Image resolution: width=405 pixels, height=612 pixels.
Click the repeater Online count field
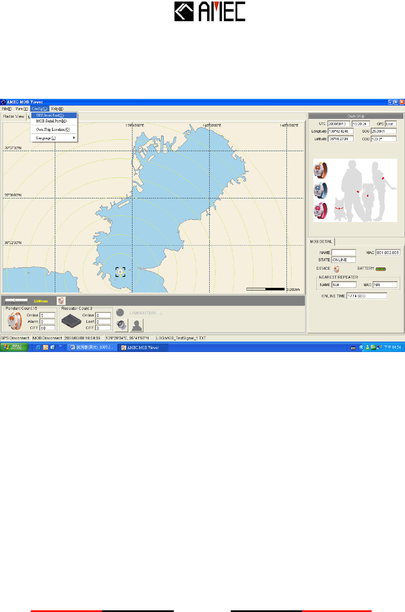point(103,315)
